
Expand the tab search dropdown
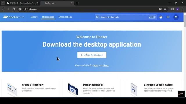point(3,3)
